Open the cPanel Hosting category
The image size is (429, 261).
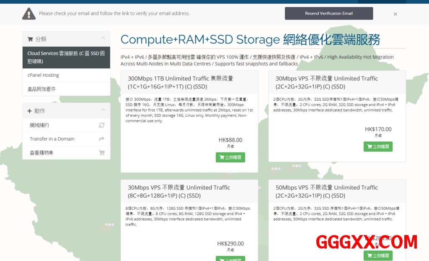43,75
